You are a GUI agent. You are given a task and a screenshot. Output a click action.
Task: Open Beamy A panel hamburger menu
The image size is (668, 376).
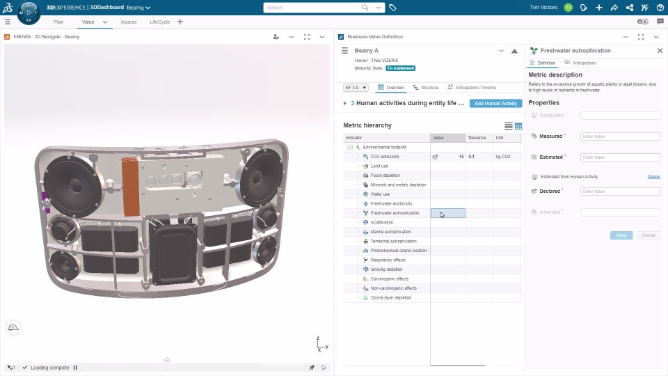tap(344, 51)
